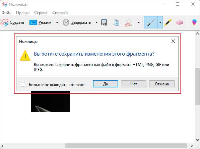This screenshot has width=200, height=149.
Task: Open the send options dropdown arrow
Action: pyautogui.click(x=139, y=22)
